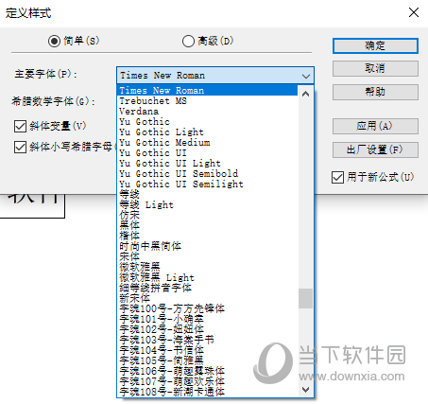The height and width of the screenshot is (404, 428).
Task: Pick the plain Yu Gothic font
Action: tap(208, 122)
